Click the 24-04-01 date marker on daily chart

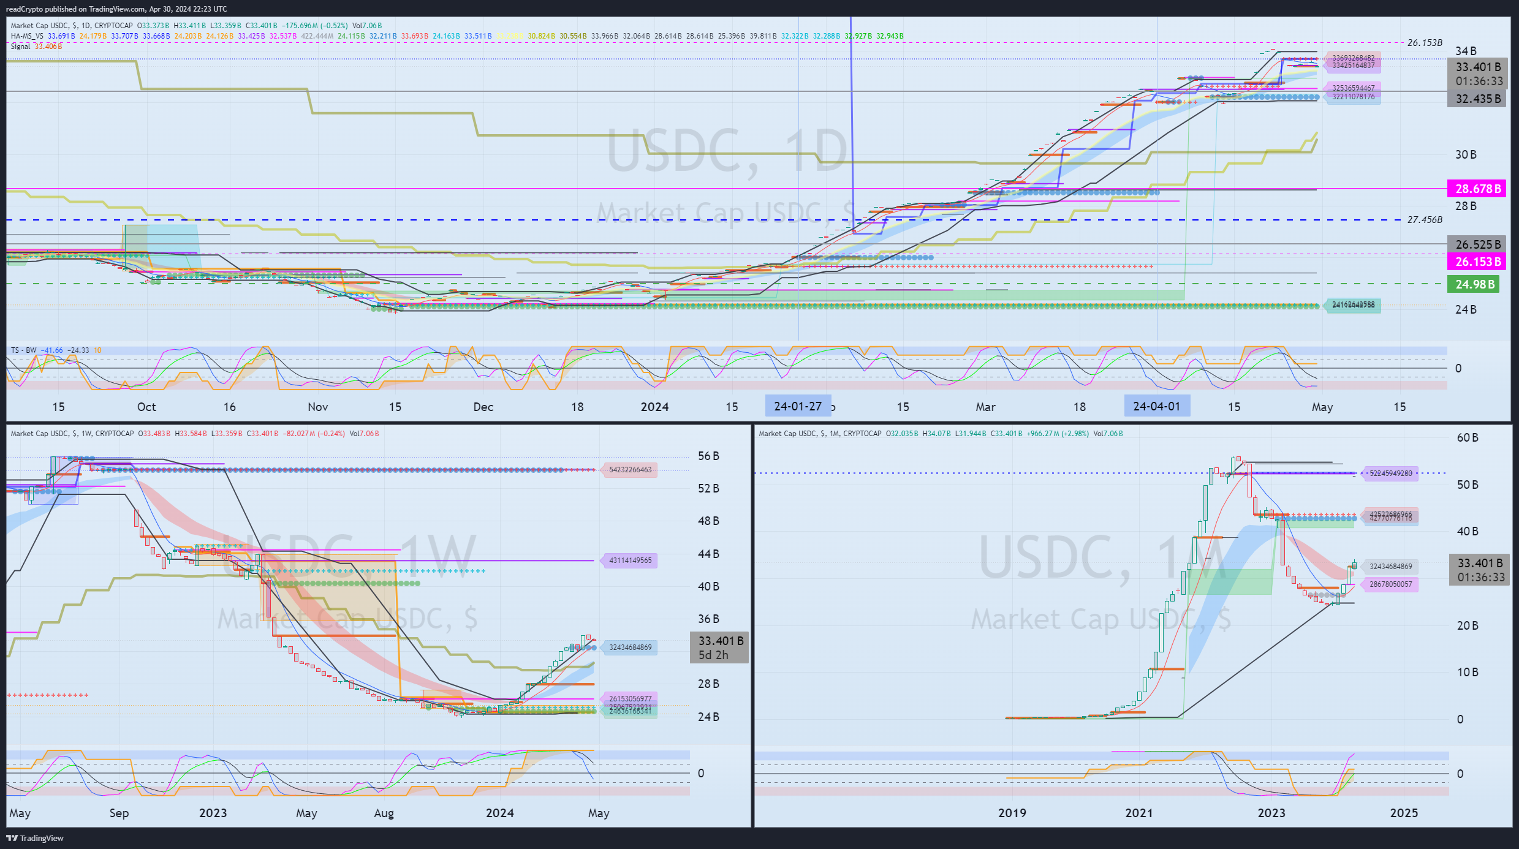(x=1157, y=406)
